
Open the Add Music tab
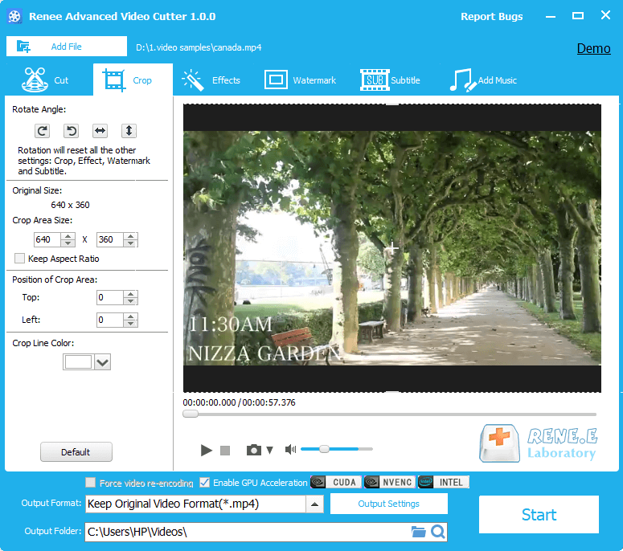[483, 80]
